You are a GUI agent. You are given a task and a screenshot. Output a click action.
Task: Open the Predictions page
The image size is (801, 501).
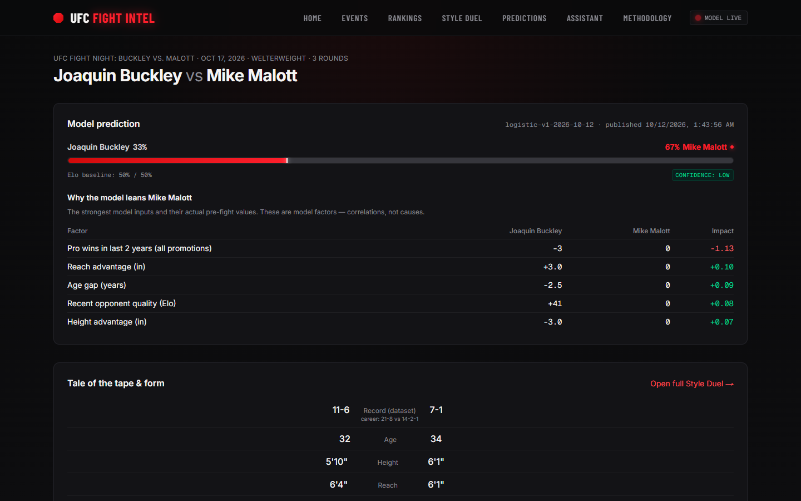pos(525,18)
